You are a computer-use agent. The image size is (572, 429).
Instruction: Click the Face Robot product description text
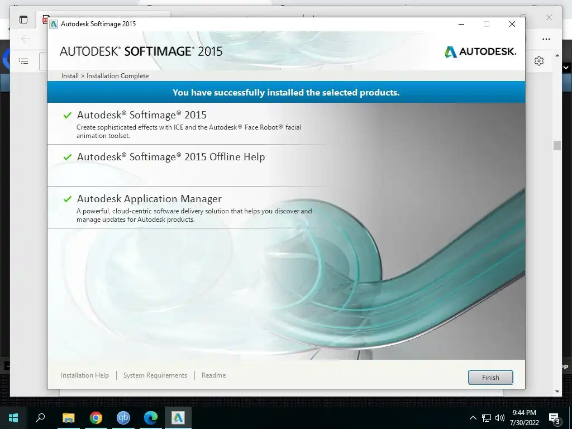pyautogui.click(x=189, y=131)
